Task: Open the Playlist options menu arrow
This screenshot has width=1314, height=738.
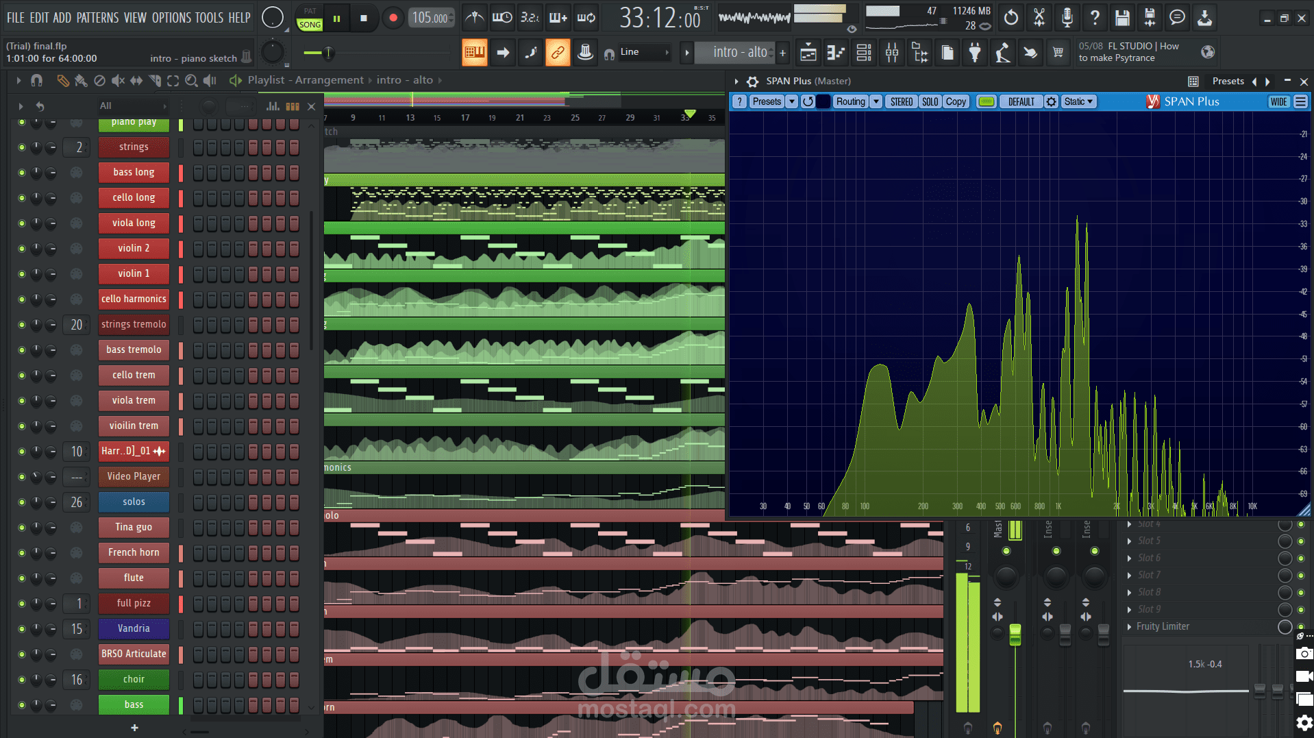Action: tap(18, 81)
